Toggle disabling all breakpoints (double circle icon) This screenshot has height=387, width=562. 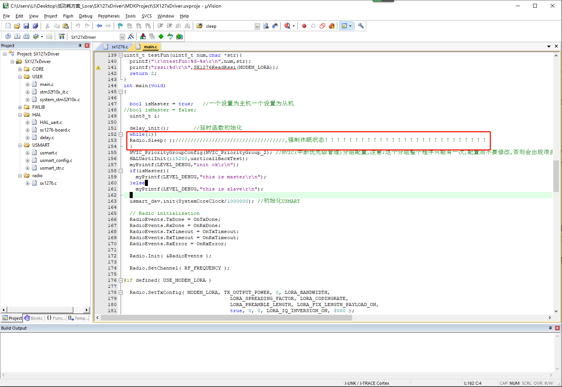(x=322, y=26)
